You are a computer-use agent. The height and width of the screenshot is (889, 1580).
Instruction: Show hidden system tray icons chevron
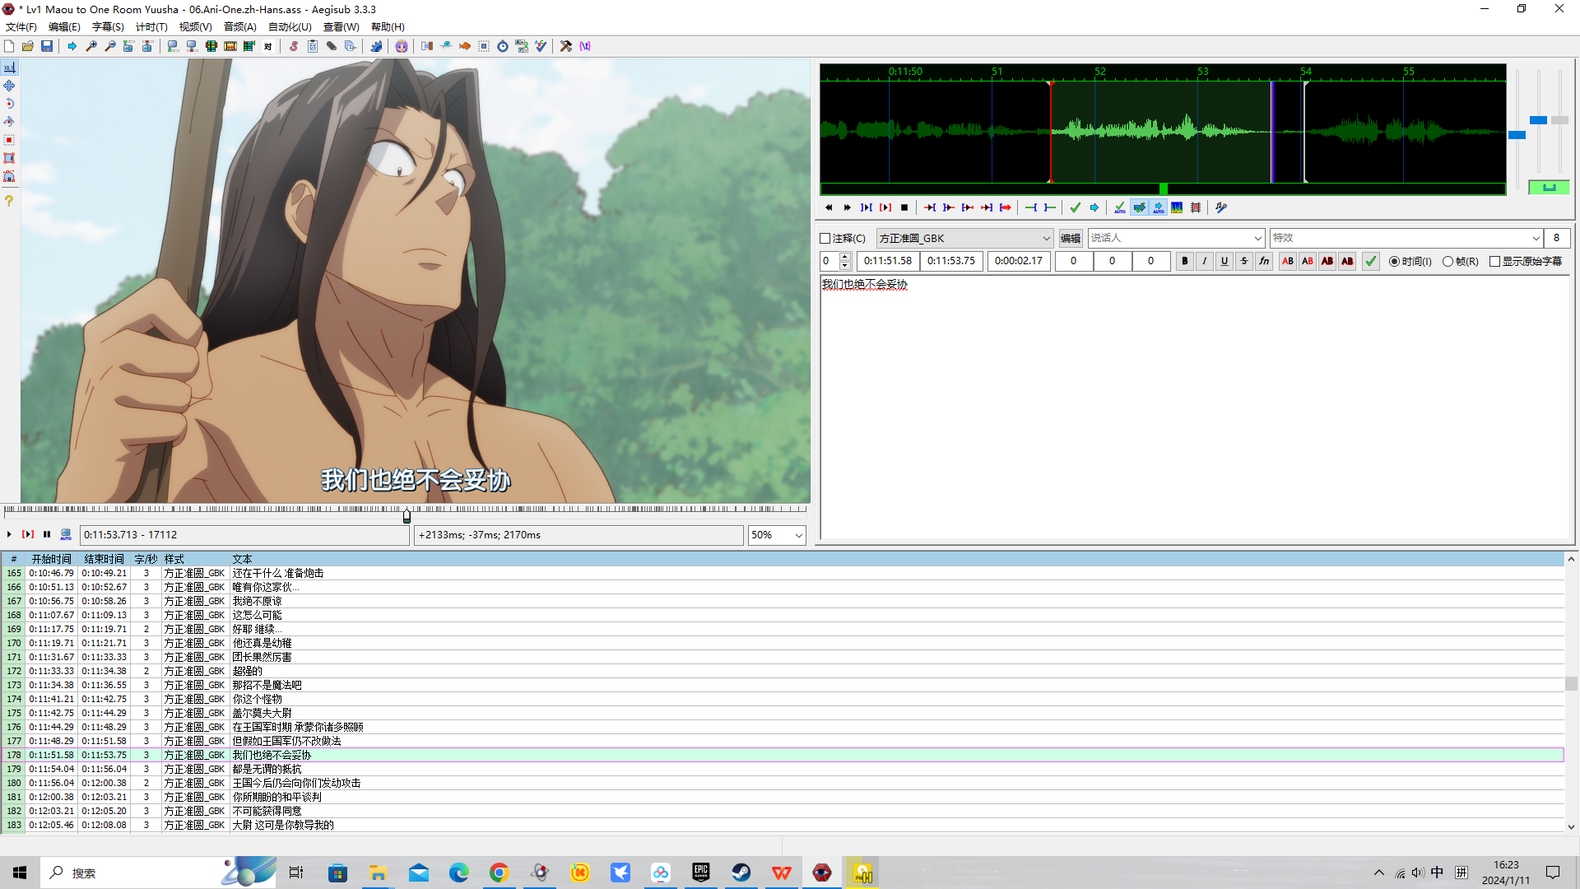coord(1379,873)
